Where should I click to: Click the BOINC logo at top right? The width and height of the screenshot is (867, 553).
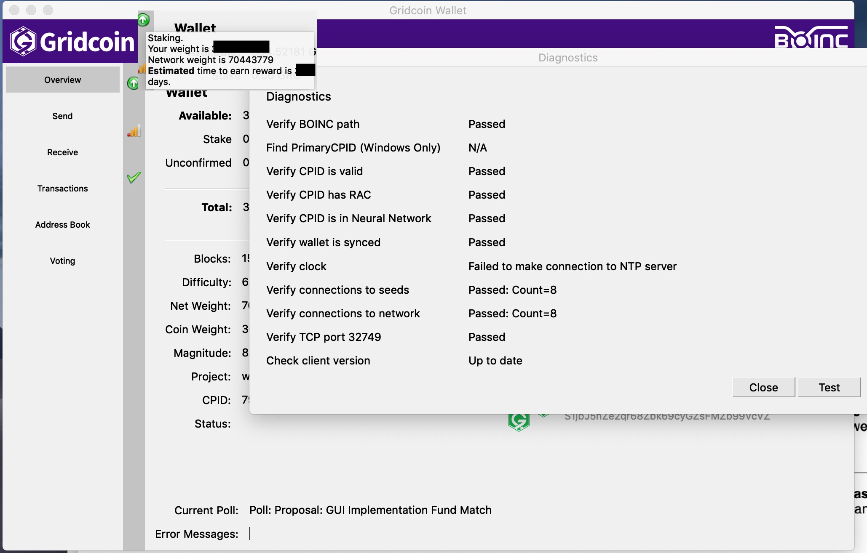811,38
